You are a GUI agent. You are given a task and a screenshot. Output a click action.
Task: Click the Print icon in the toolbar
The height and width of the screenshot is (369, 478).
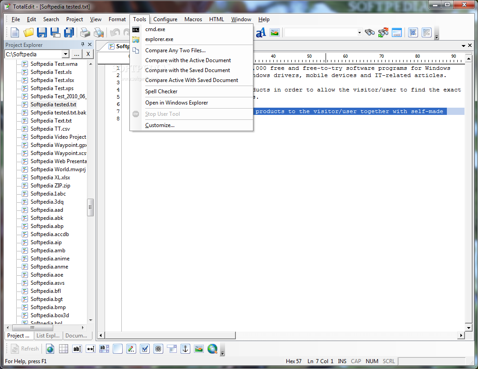(x=85, y=32)
